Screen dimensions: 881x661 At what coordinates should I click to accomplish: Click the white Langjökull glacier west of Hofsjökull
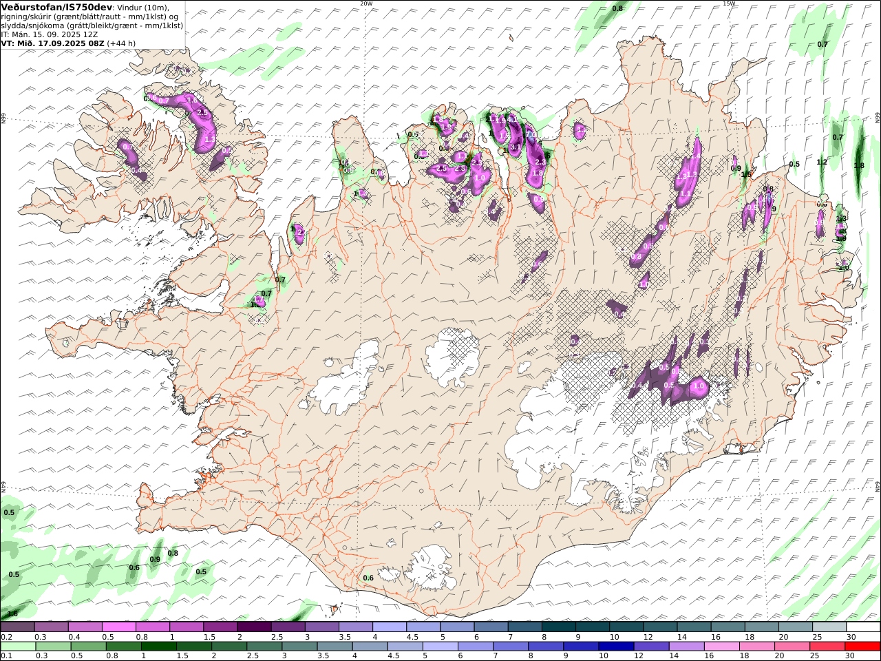point(348,382)
